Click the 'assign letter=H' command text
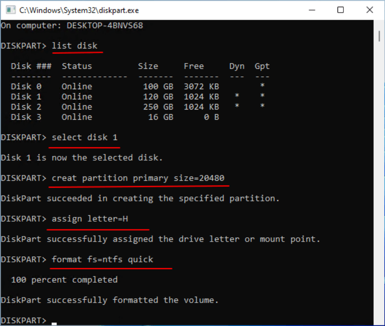This screenshot has height=326, width=385. click(90, 219)
